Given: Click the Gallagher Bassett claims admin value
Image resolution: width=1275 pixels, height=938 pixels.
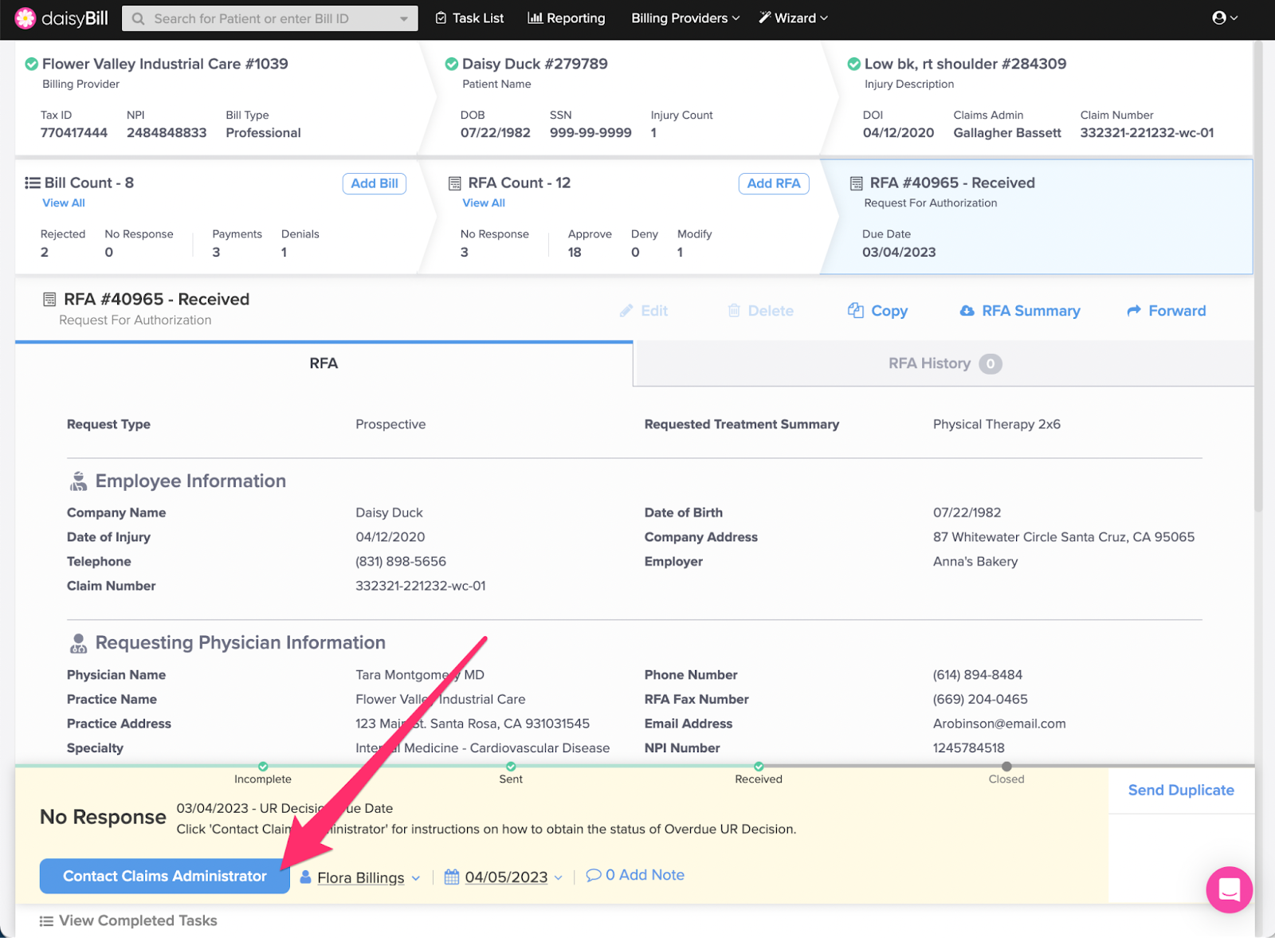Looking at the screenshot, I should coord(1007,133).
